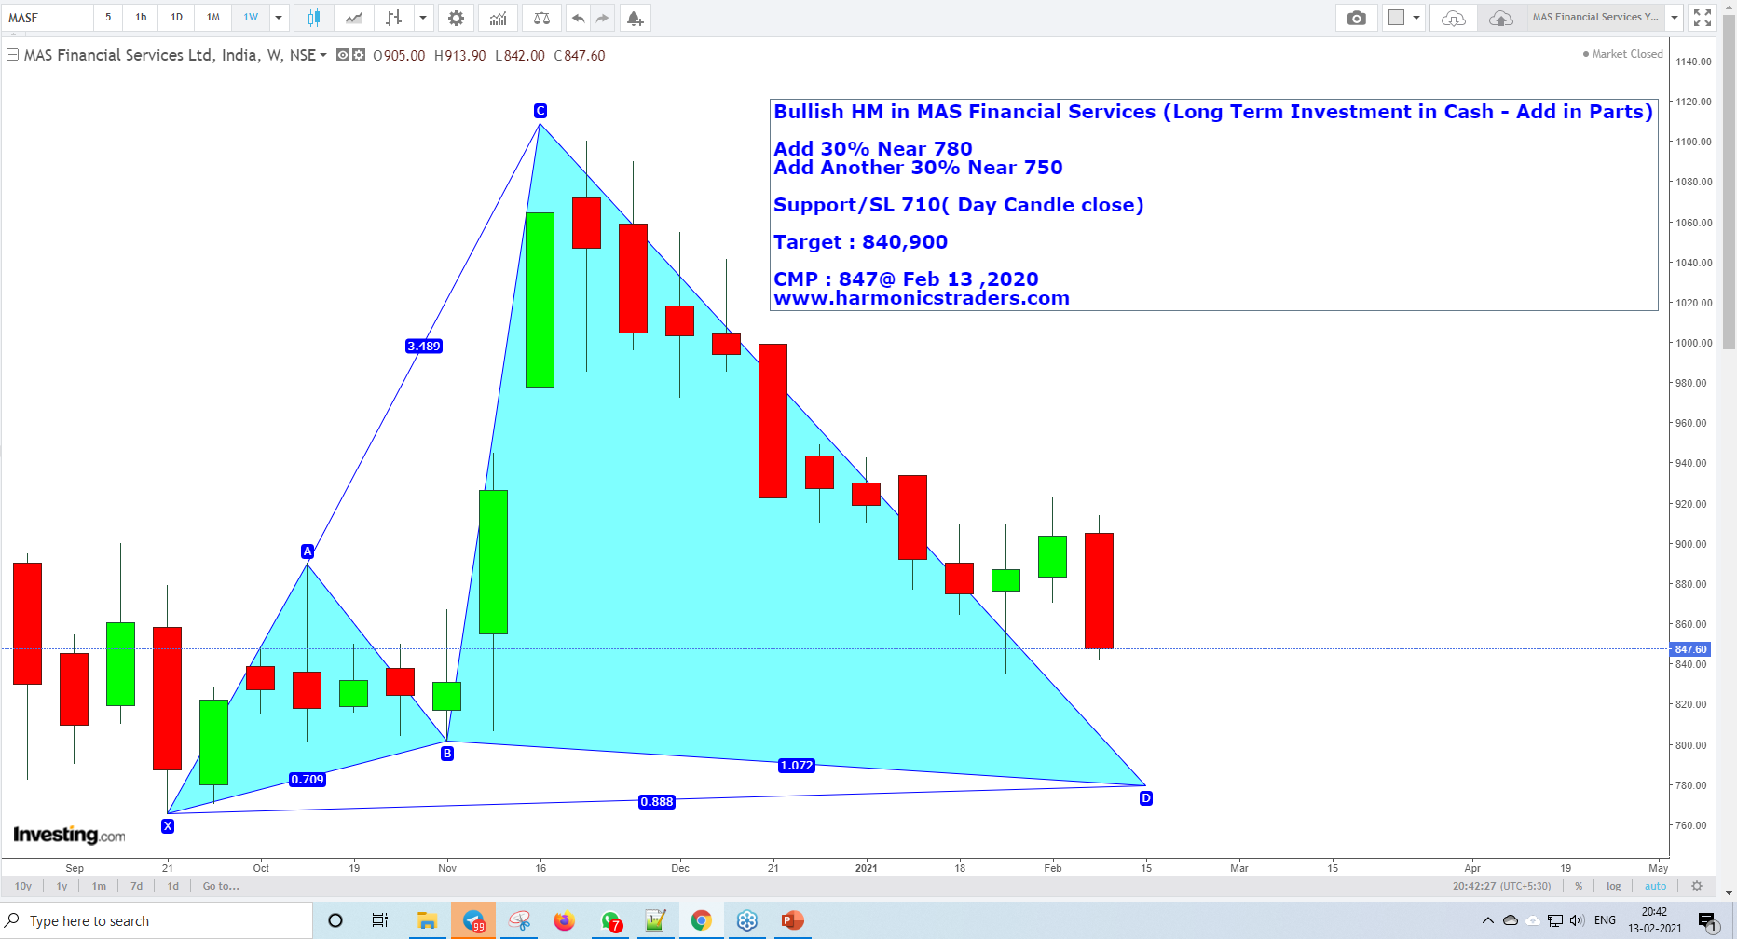The image size is (1737, 939).
Task: Toggle percent scale mode
Action: click(1579, 886)
